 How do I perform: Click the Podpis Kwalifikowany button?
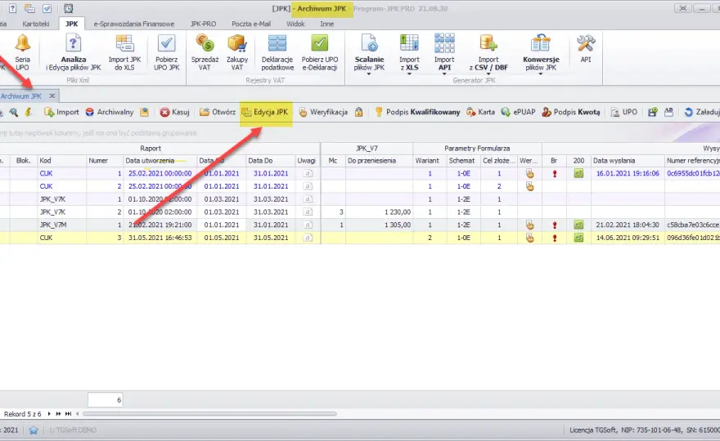[417, 113]
